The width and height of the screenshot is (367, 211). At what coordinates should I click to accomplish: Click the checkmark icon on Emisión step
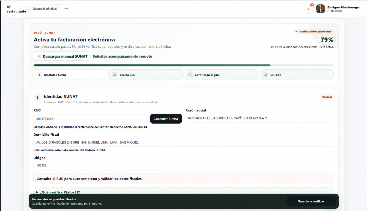(265, 75)
